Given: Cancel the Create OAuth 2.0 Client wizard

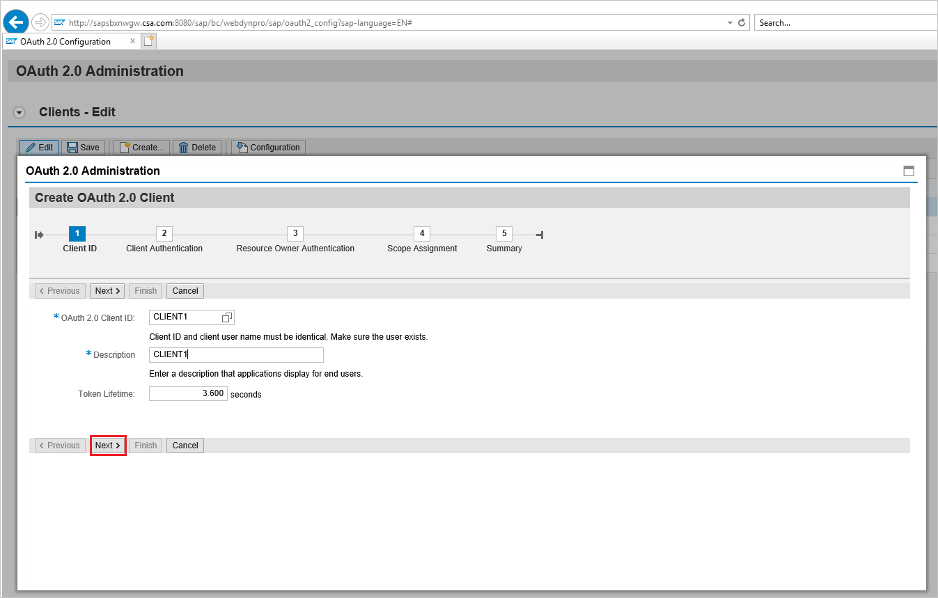Looking at the screenshot, I should pyautogui.click(x=185, y=445).
